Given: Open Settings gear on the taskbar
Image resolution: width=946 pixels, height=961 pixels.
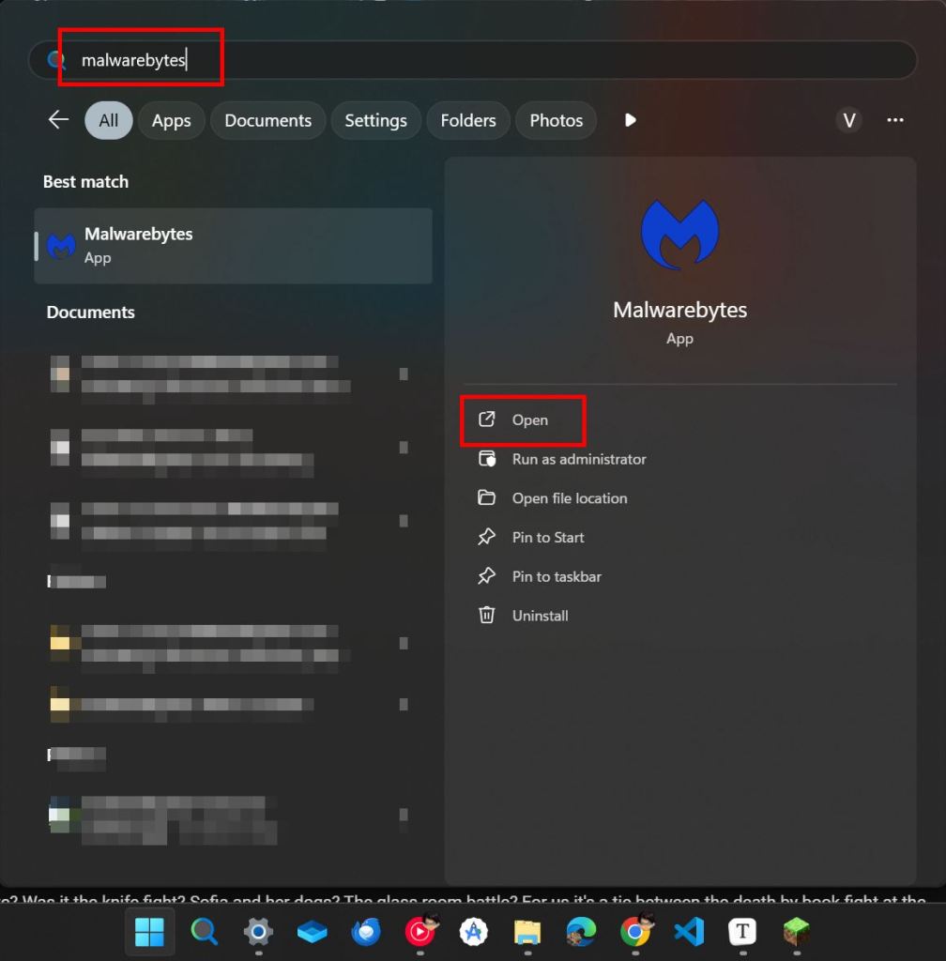Looking at the screenshot, I should [258, 932].
